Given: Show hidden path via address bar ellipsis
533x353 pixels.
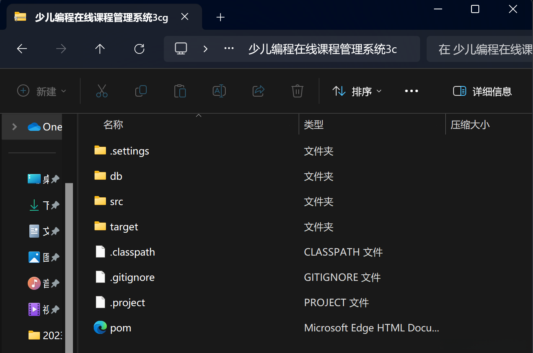Looking at the screenshot, I should (229, 49).
